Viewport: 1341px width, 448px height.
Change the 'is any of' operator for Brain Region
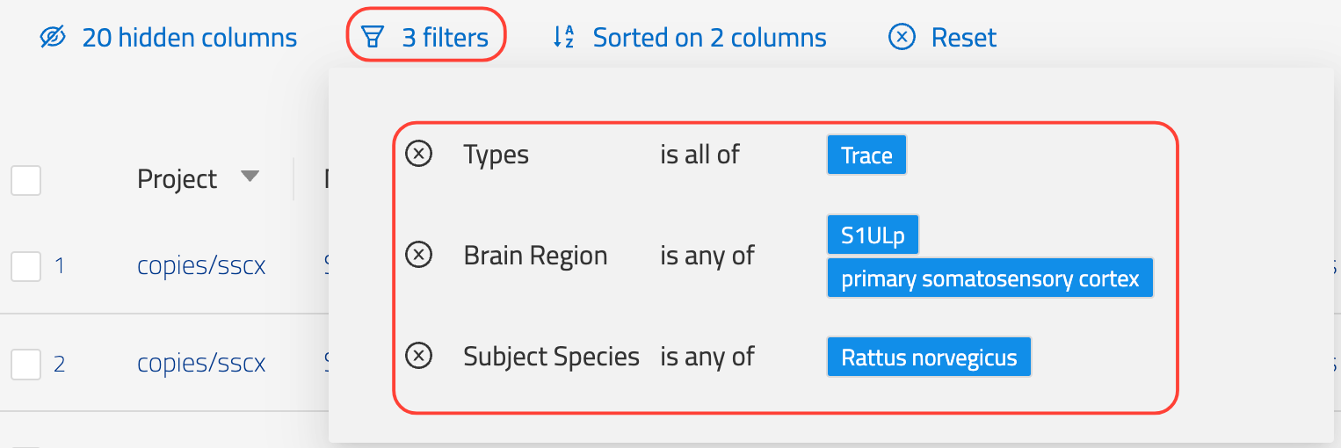tap(707, 256)
